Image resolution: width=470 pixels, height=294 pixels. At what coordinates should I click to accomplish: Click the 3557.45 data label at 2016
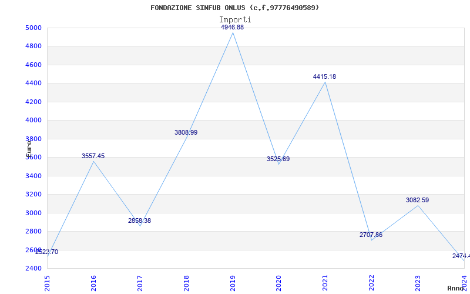pyautogui.click(x=93, y=156)
